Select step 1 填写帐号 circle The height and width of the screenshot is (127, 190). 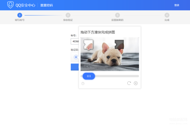tap(20, 15)
